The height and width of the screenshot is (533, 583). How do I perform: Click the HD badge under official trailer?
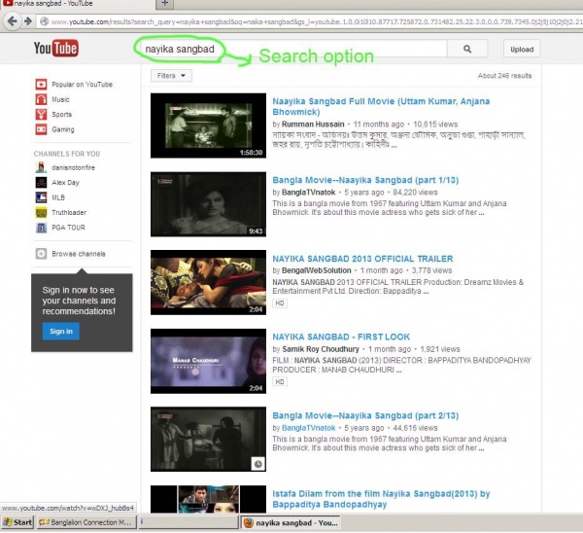point(280,303)
